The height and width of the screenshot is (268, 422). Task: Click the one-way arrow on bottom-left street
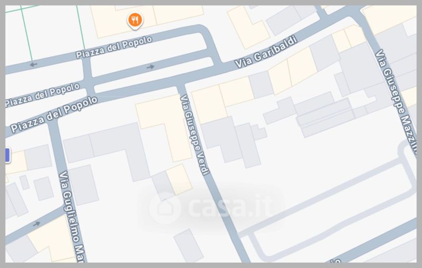pyautogui.click(x=36, y=224)
